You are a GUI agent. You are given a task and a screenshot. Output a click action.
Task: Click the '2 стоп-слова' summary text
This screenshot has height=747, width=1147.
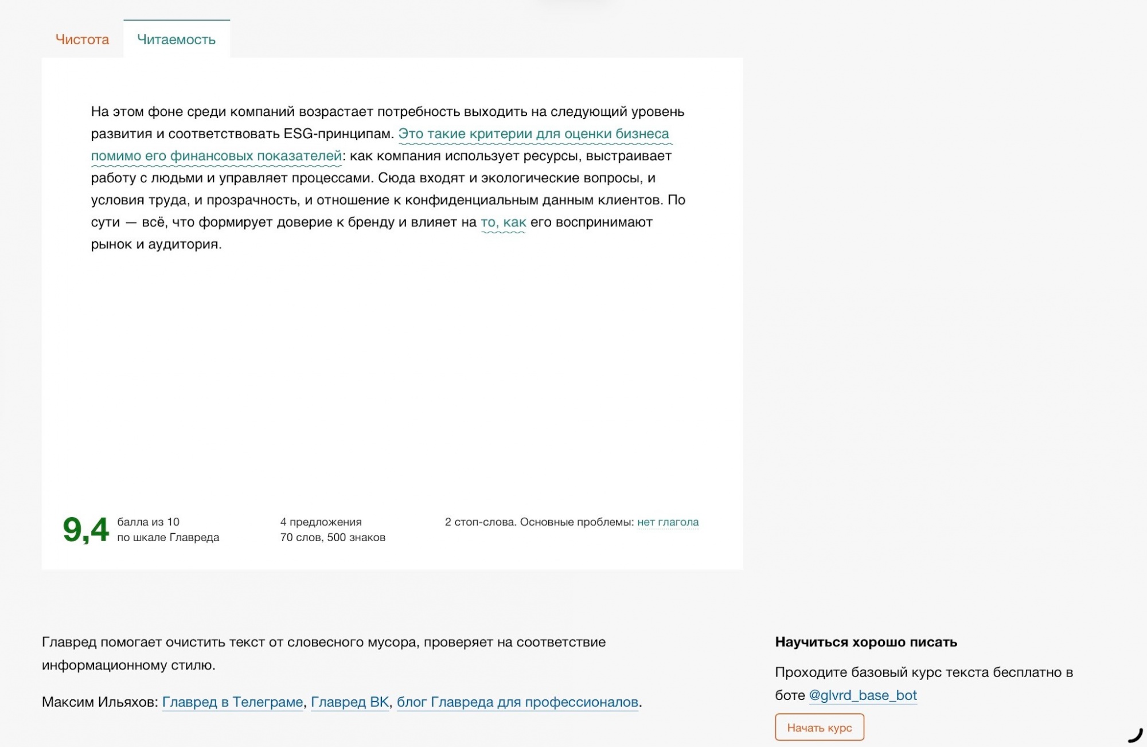point(480,522)
